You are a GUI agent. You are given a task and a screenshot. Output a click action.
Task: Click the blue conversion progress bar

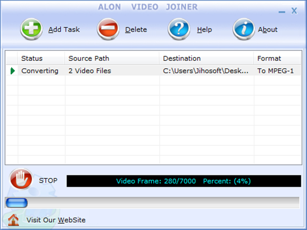pyautogui.click(x=152, y=203)
